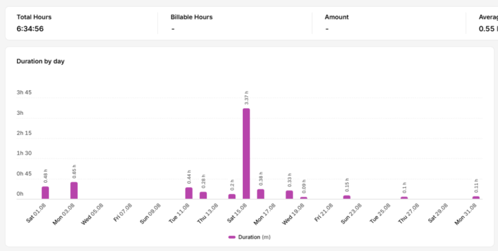Click the Sat 01.08 date label
Viewport: 498px width, 251px height.
(x=36, y=212)
